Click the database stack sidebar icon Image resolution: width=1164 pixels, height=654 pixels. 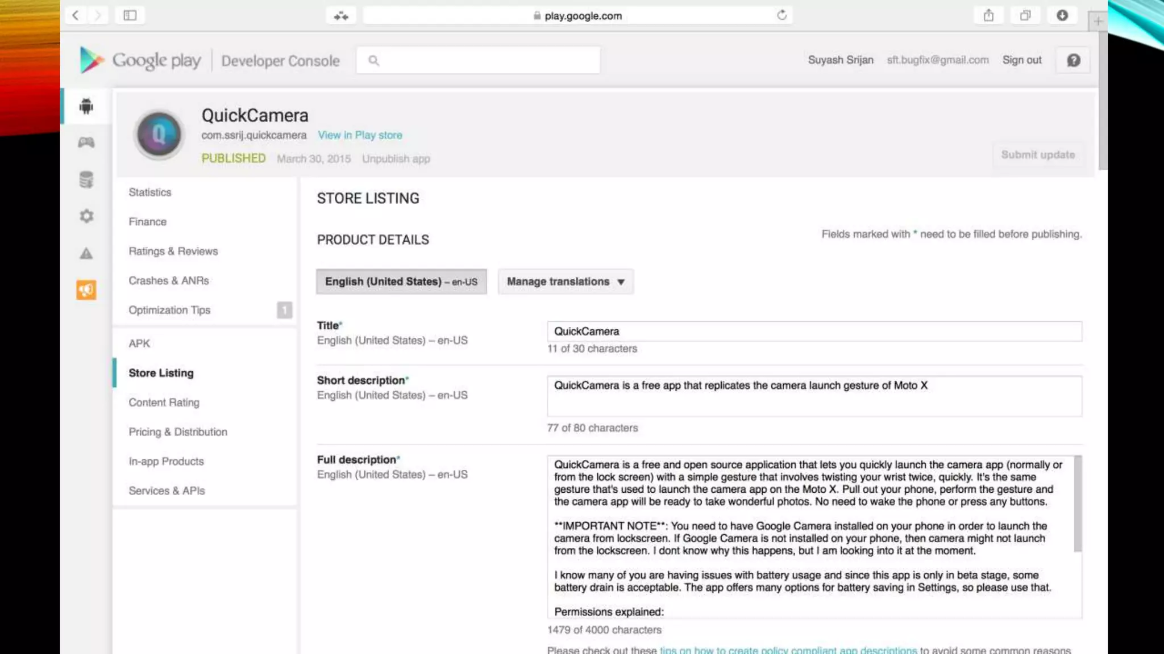[x=86, y=179]
